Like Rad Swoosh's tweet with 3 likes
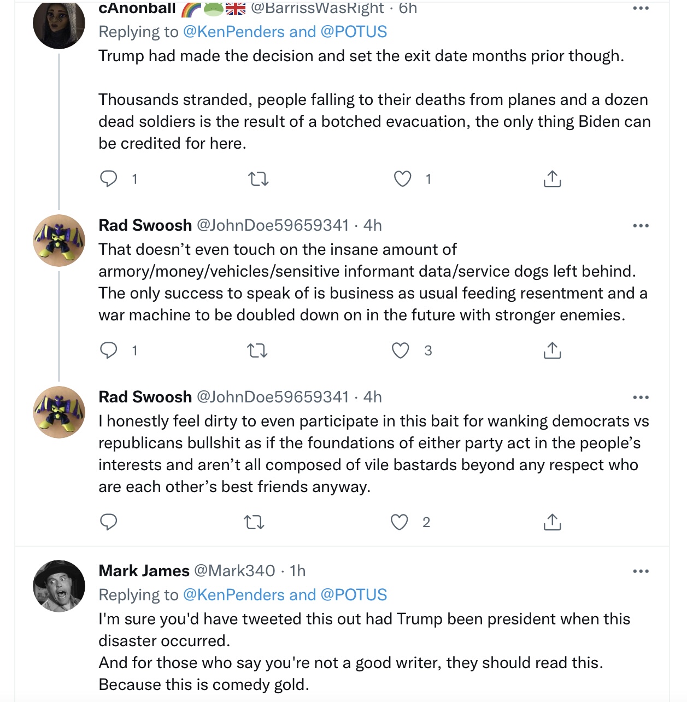Viewport: 687px width, 702px height. click(401, 350)
